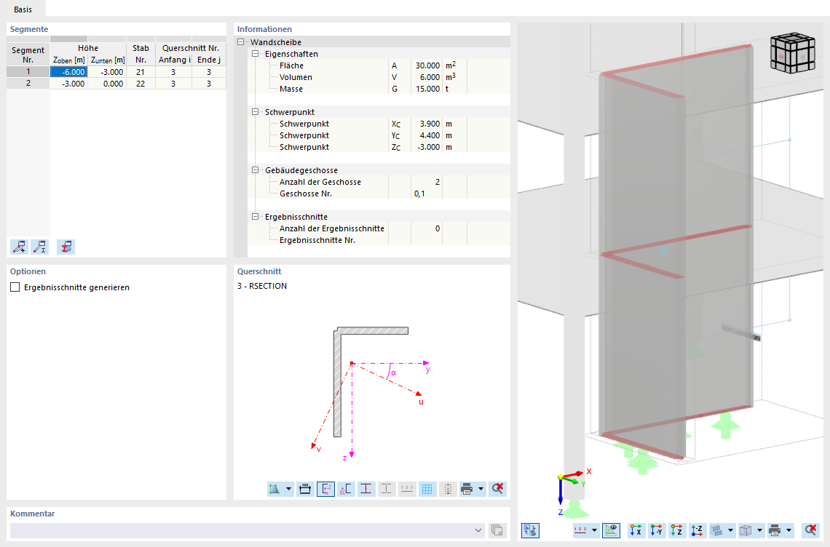Collapse the Ergebnisschnitte group
The image size is (830, 547).
point(255,216)
